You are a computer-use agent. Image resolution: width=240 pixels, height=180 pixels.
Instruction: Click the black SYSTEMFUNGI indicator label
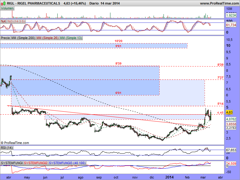pyautogui.click(x=12, y=163)
